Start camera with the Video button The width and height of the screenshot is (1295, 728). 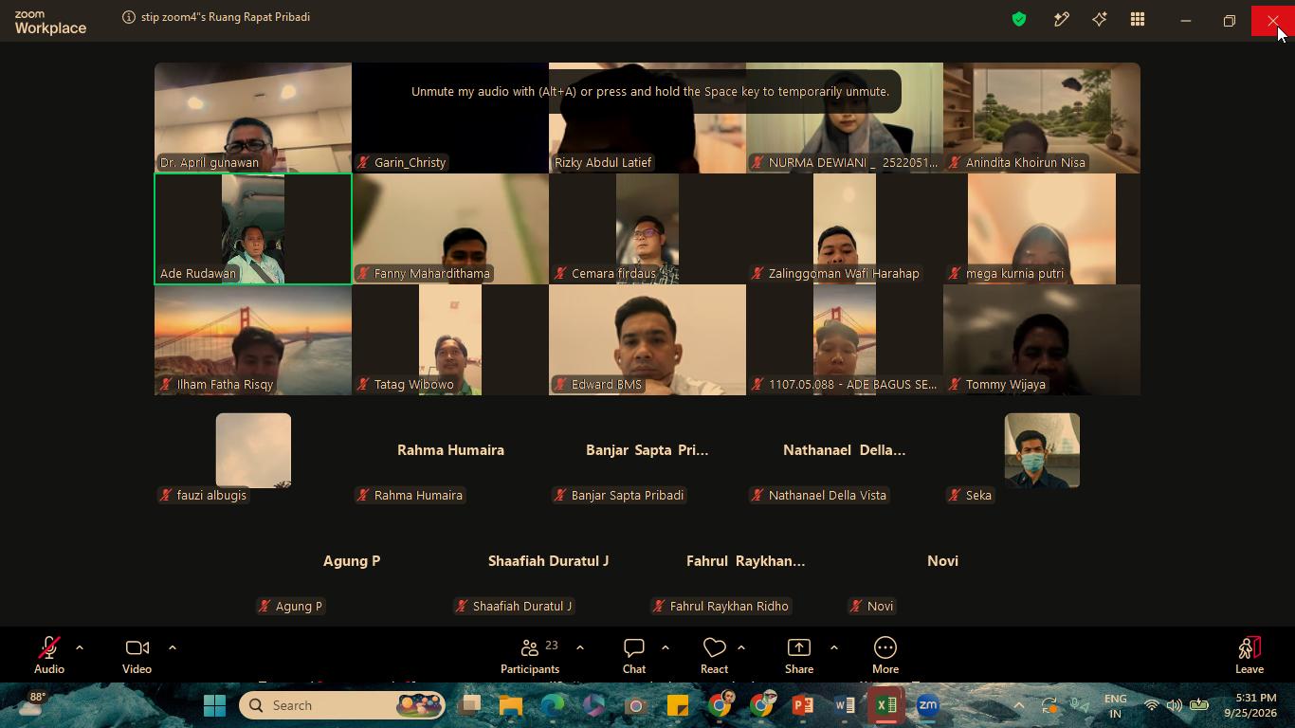(137, 655)
